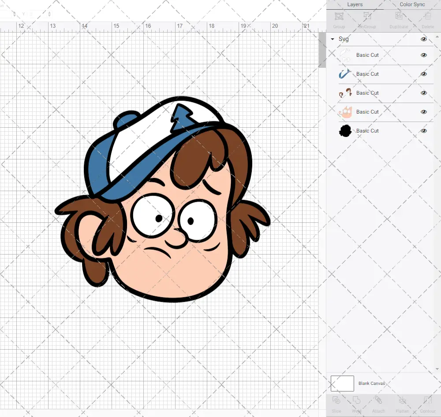Hide the blue cap Basic Cut layer
This screenshot has height=417, width=441.
(x=423, y=74)
